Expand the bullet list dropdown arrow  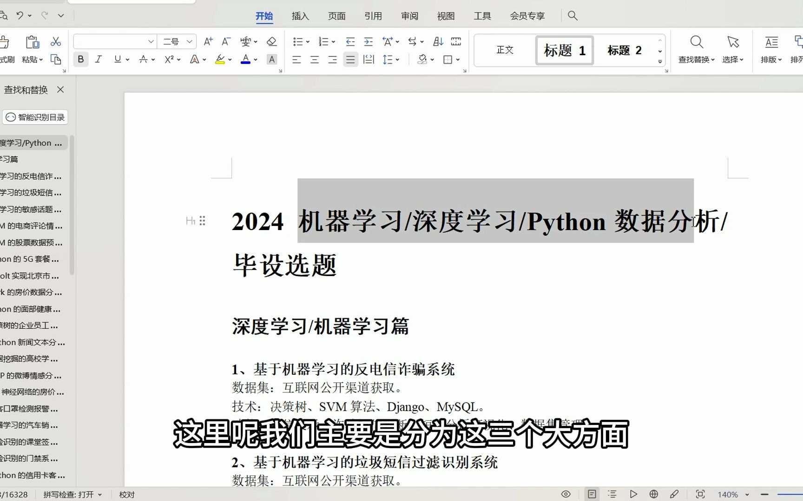307,42
